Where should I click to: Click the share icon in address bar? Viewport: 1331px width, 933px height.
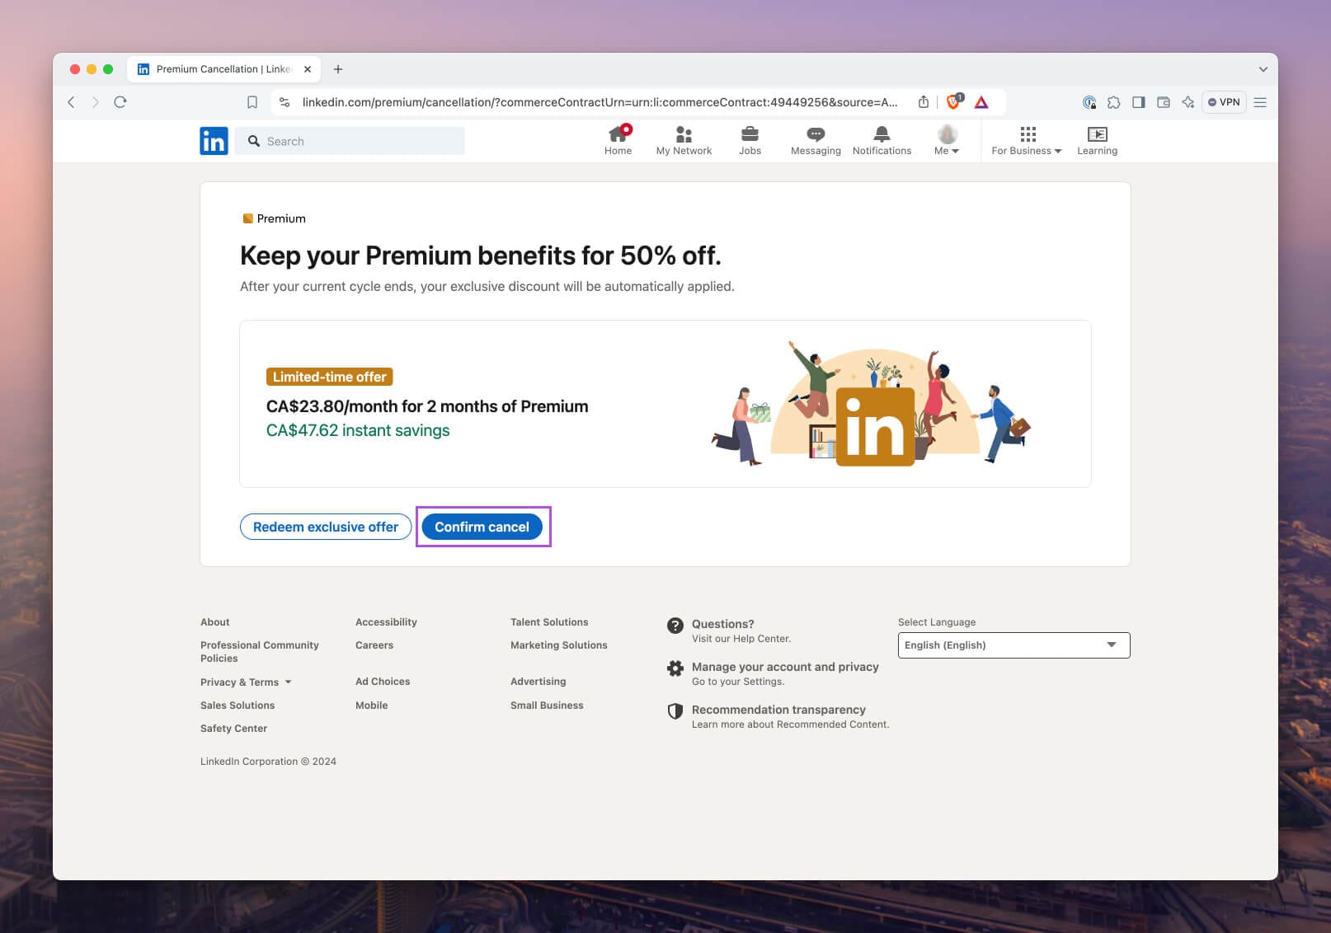coord(924,102)
